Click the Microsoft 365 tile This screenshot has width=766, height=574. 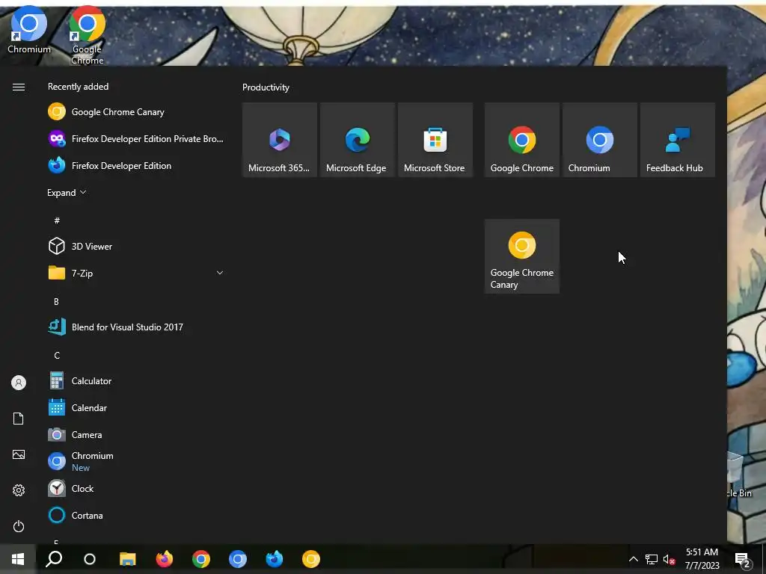tap(280, 140)
